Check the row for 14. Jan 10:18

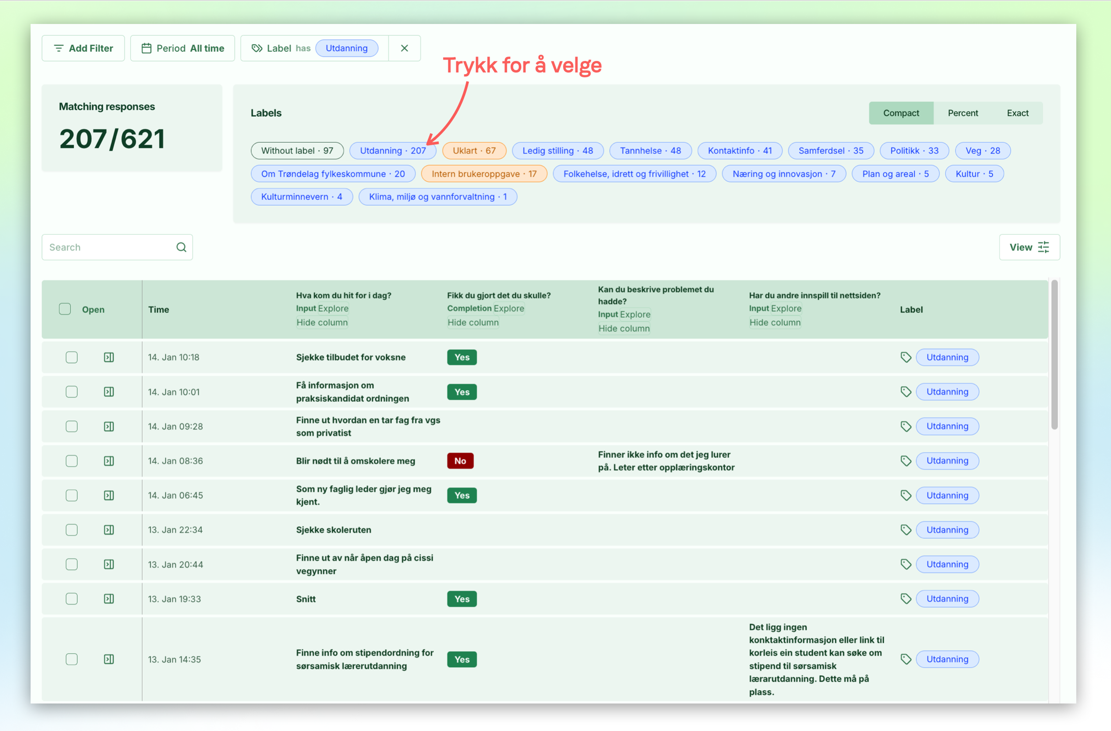point(71,357)
